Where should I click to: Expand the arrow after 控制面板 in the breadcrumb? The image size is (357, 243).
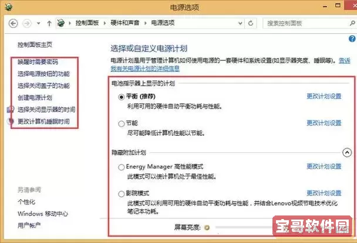click(105, 23)
